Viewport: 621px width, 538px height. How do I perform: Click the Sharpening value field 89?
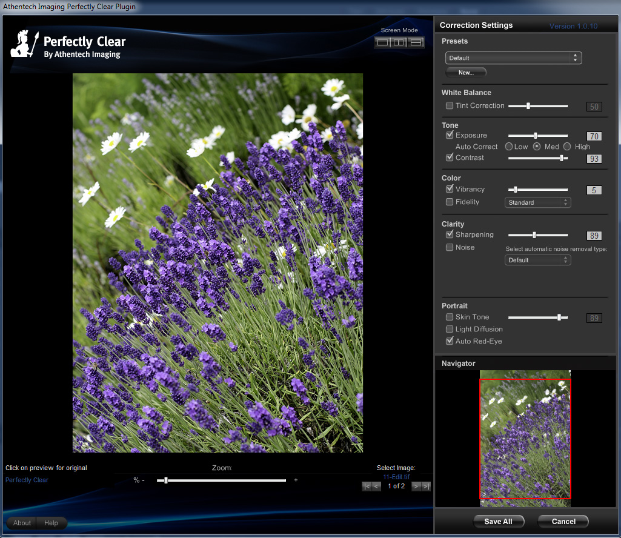594,236
